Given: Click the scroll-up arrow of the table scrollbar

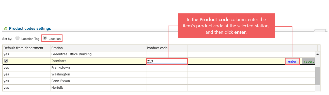Looking at the screenshot, I should [318, 54].
